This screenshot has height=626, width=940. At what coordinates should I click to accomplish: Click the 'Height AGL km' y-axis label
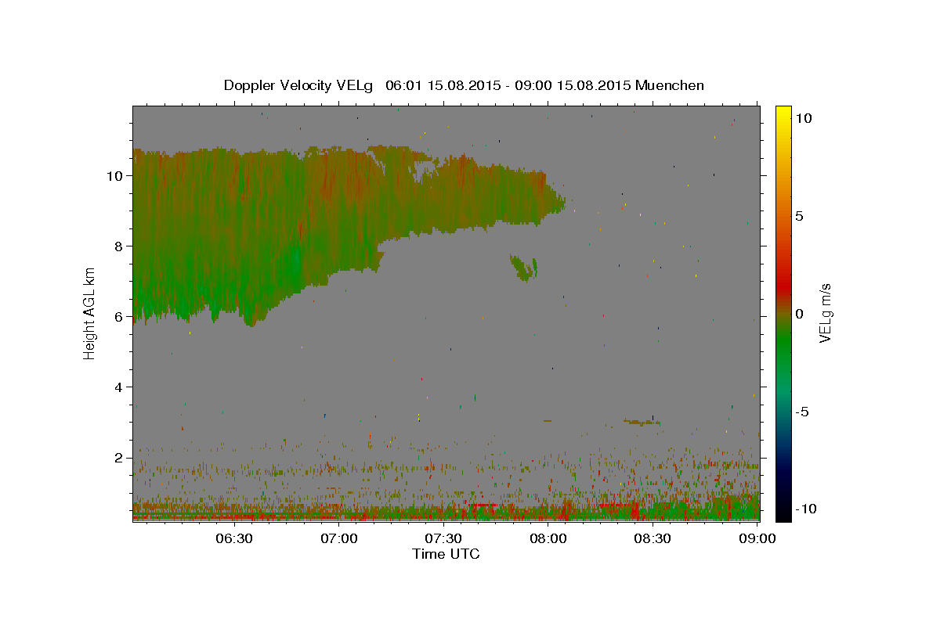tap(90, 312)
